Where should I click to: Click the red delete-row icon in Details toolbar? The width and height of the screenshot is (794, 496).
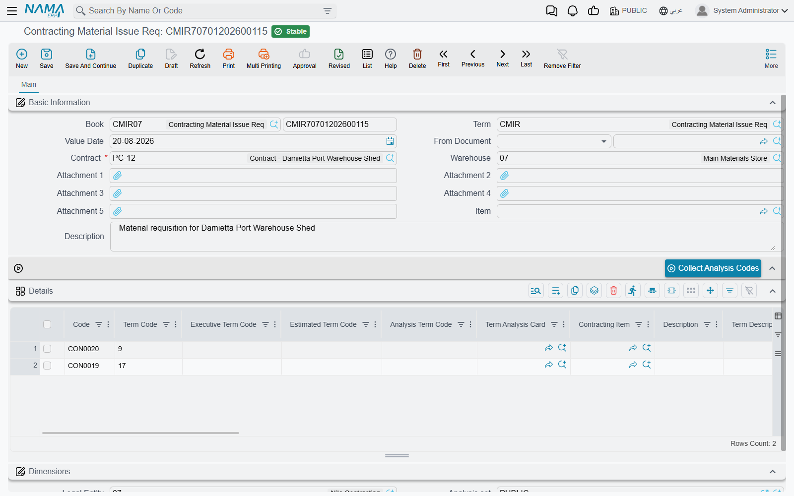pos(614,291)
